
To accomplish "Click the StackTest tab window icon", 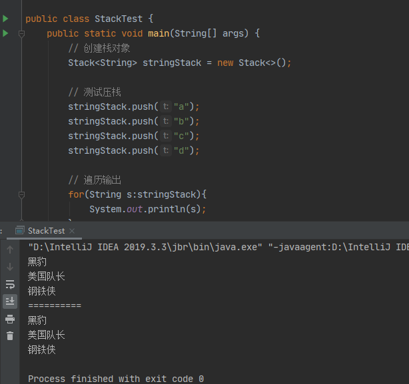I will pyautogui.click(x=20, y=230).
